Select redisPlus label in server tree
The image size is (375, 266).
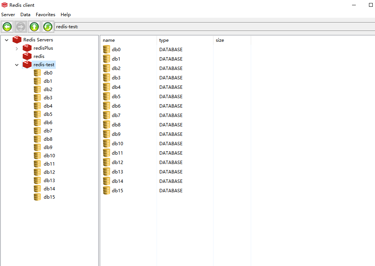pos(43,48)
